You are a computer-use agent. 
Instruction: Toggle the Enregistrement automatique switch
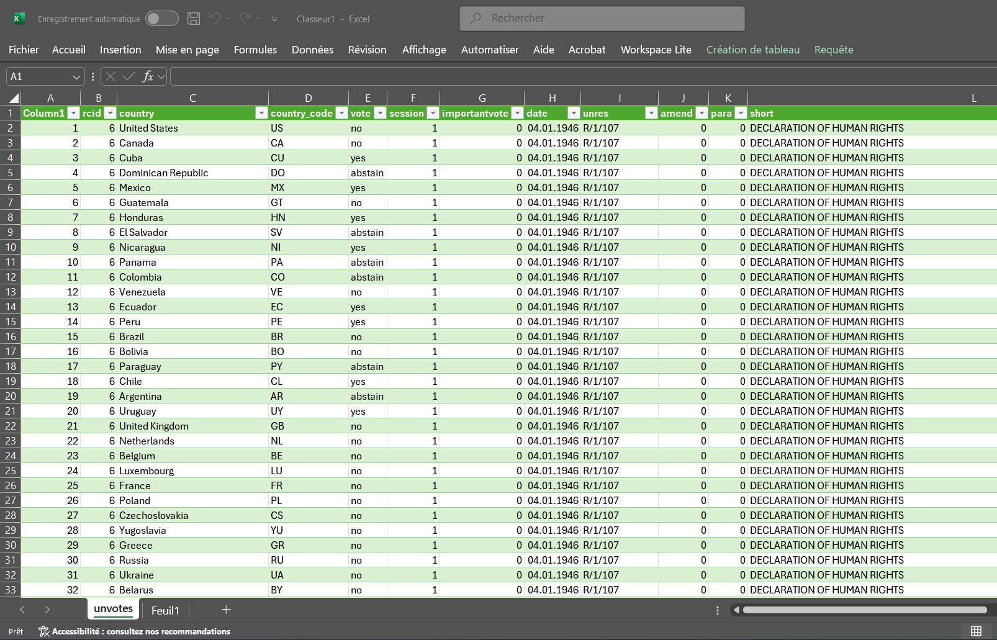click(x=161, y=19)
